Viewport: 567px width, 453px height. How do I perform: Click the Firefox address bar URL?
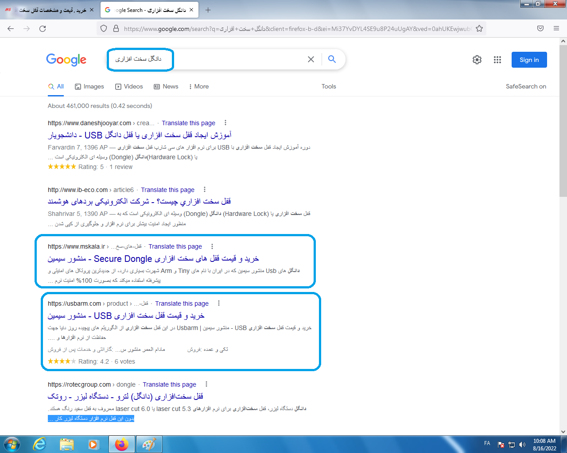click(297, 29)
